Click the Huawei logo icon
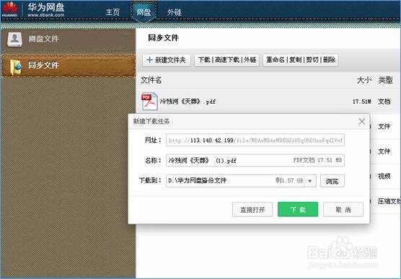The image size is (401, 279). 9,9
